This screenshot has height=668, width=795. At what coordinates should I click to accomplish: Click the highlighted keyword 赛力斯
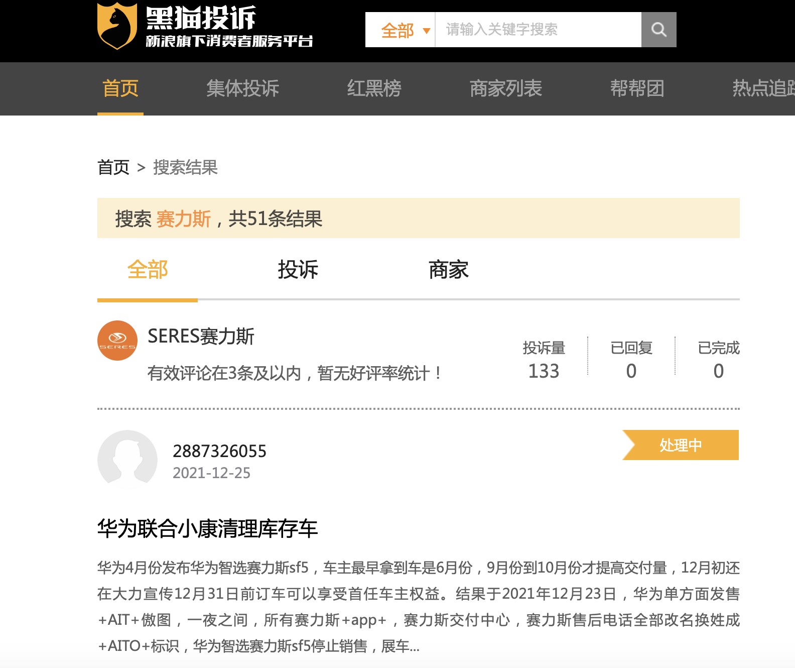(184, 219)
